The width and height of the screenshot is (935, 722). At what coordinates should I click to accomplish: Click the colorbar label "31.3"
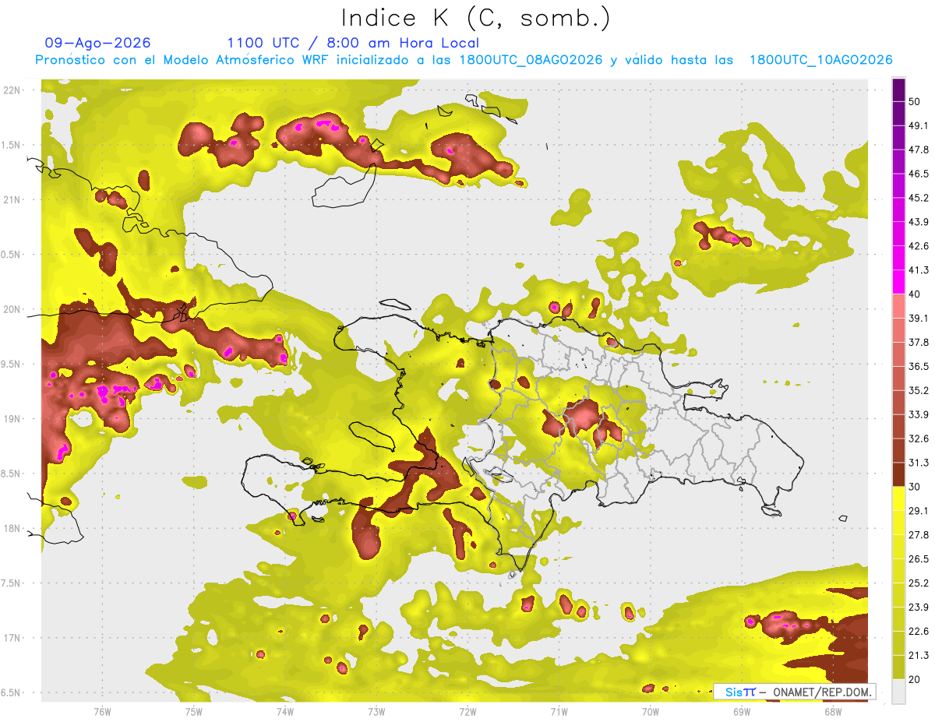click(919, 463)
